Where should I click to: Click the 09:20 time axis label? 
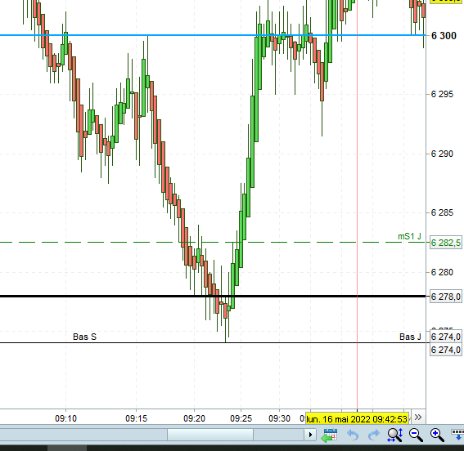click(194, 418)
